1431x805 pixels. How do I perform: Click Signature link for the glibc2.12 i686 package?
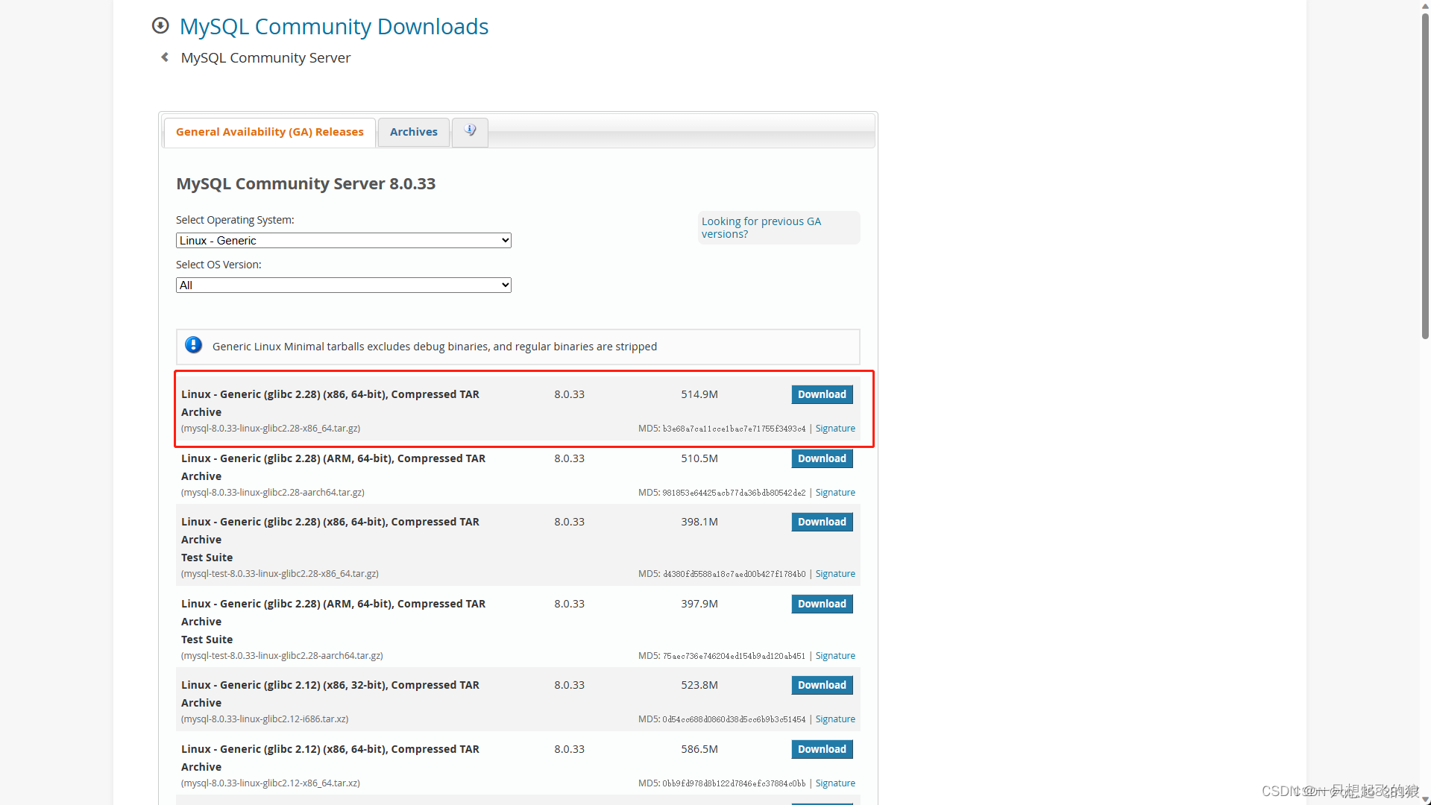pos(835,719)
